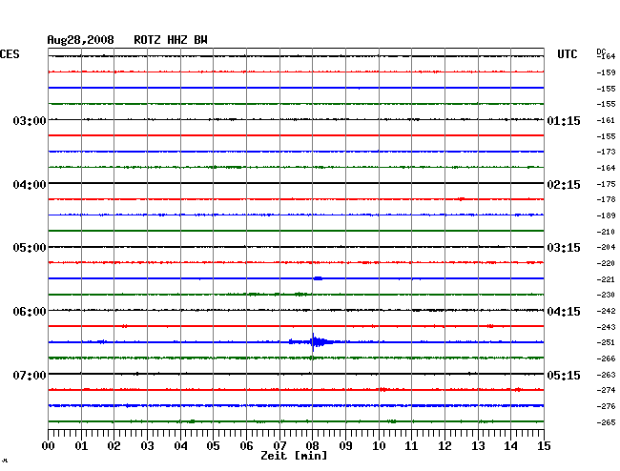620x471 pixels.
Task: Click the DC offset value -210
Action: (606, 232)
